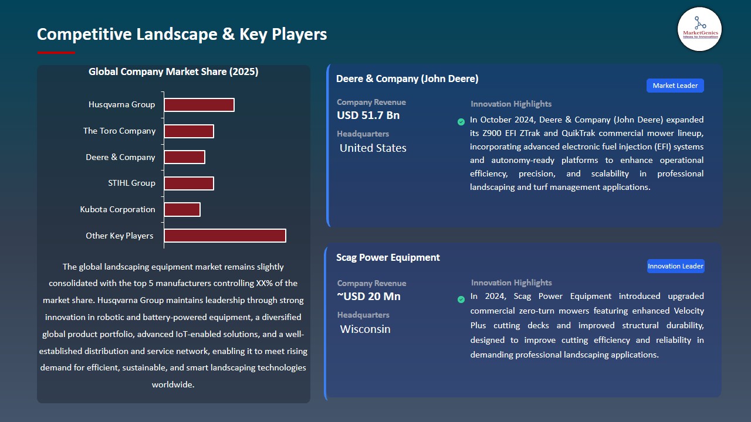Toggle the Market Leader badge
This screenshot has width=751, height=422.
(675, 85)
